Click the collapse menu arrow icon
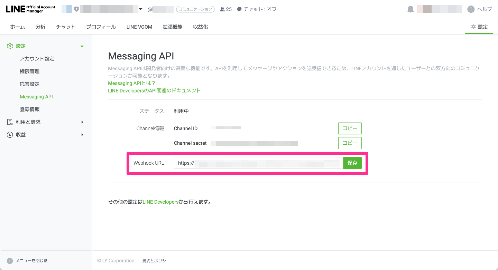 click(x=10, y=261)
